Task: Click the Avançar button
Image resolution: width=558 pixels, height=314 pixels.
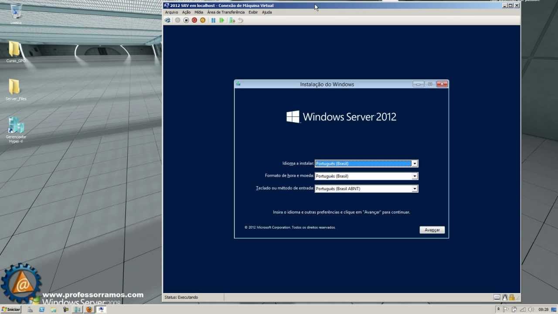Action: [432, 230]
